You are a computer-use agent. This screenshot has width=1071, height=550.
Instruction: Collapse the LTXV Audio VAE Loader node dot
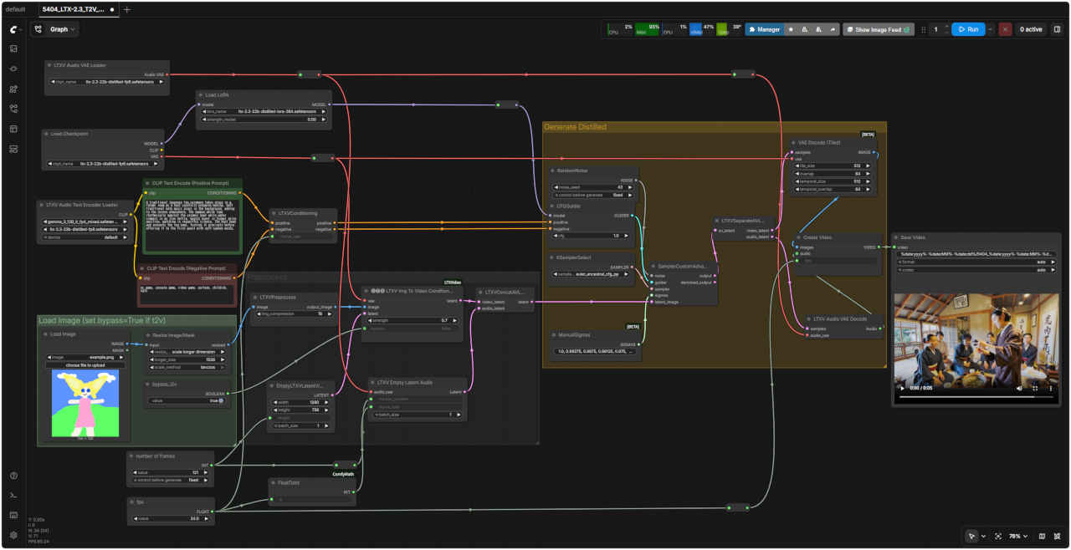(x=49, y=64)
